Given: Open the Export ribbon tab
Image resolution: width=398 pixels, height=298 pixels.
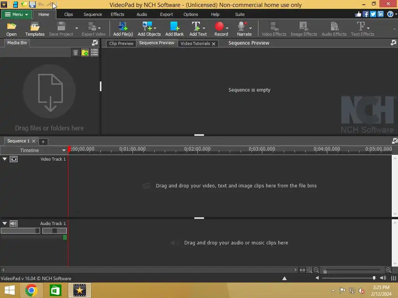Looking at the screenshot, I should 166,14.
